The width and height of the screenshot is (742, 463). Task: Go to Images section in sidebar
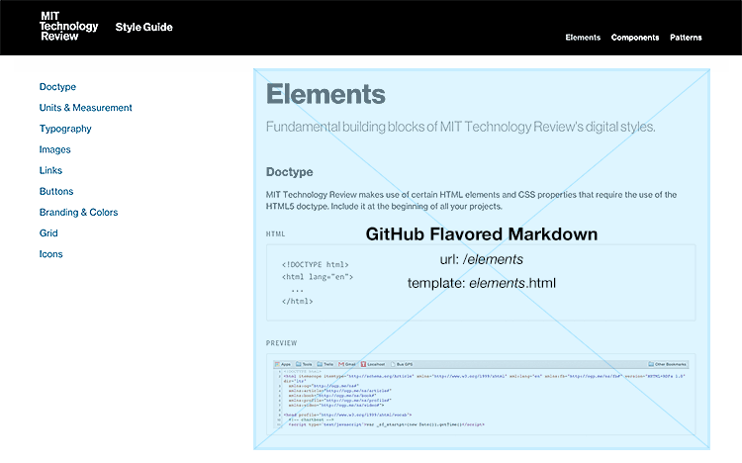click(x=54, y=149)
